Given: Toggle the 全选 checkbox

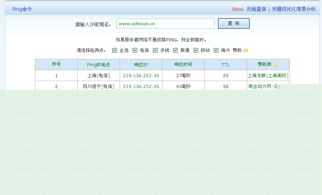Looking at the screenshot, I should [114, 50].
